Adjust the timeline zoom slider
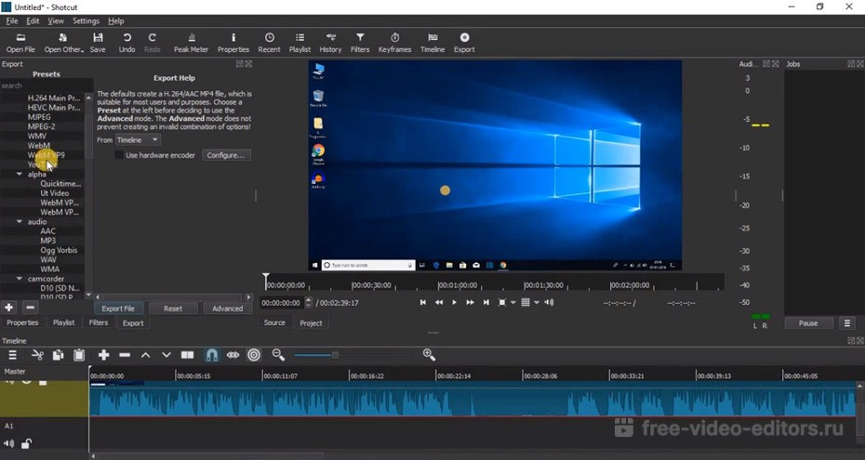 click(335, 355)
